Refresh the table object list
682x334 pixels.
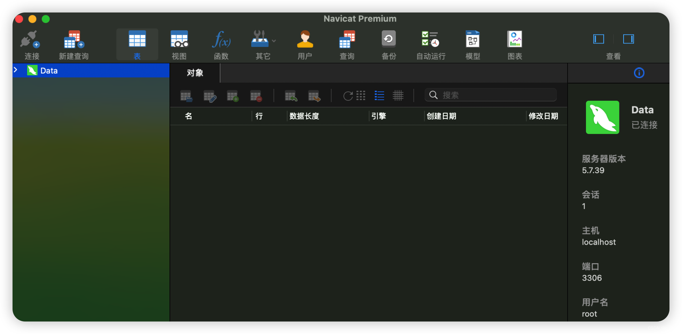pos(348,96)
